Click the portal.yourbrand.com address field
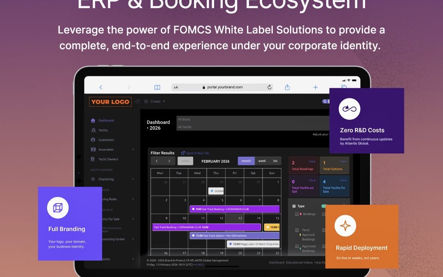Image resolution: width=443 pixels, height=277 pixels. pyautogui.click(x=222, y=87)
